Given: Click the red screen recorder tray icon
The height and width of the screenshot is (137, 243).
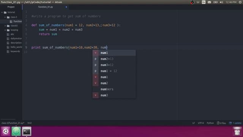Looking at the screenshot, I should (x=192, y=2).
